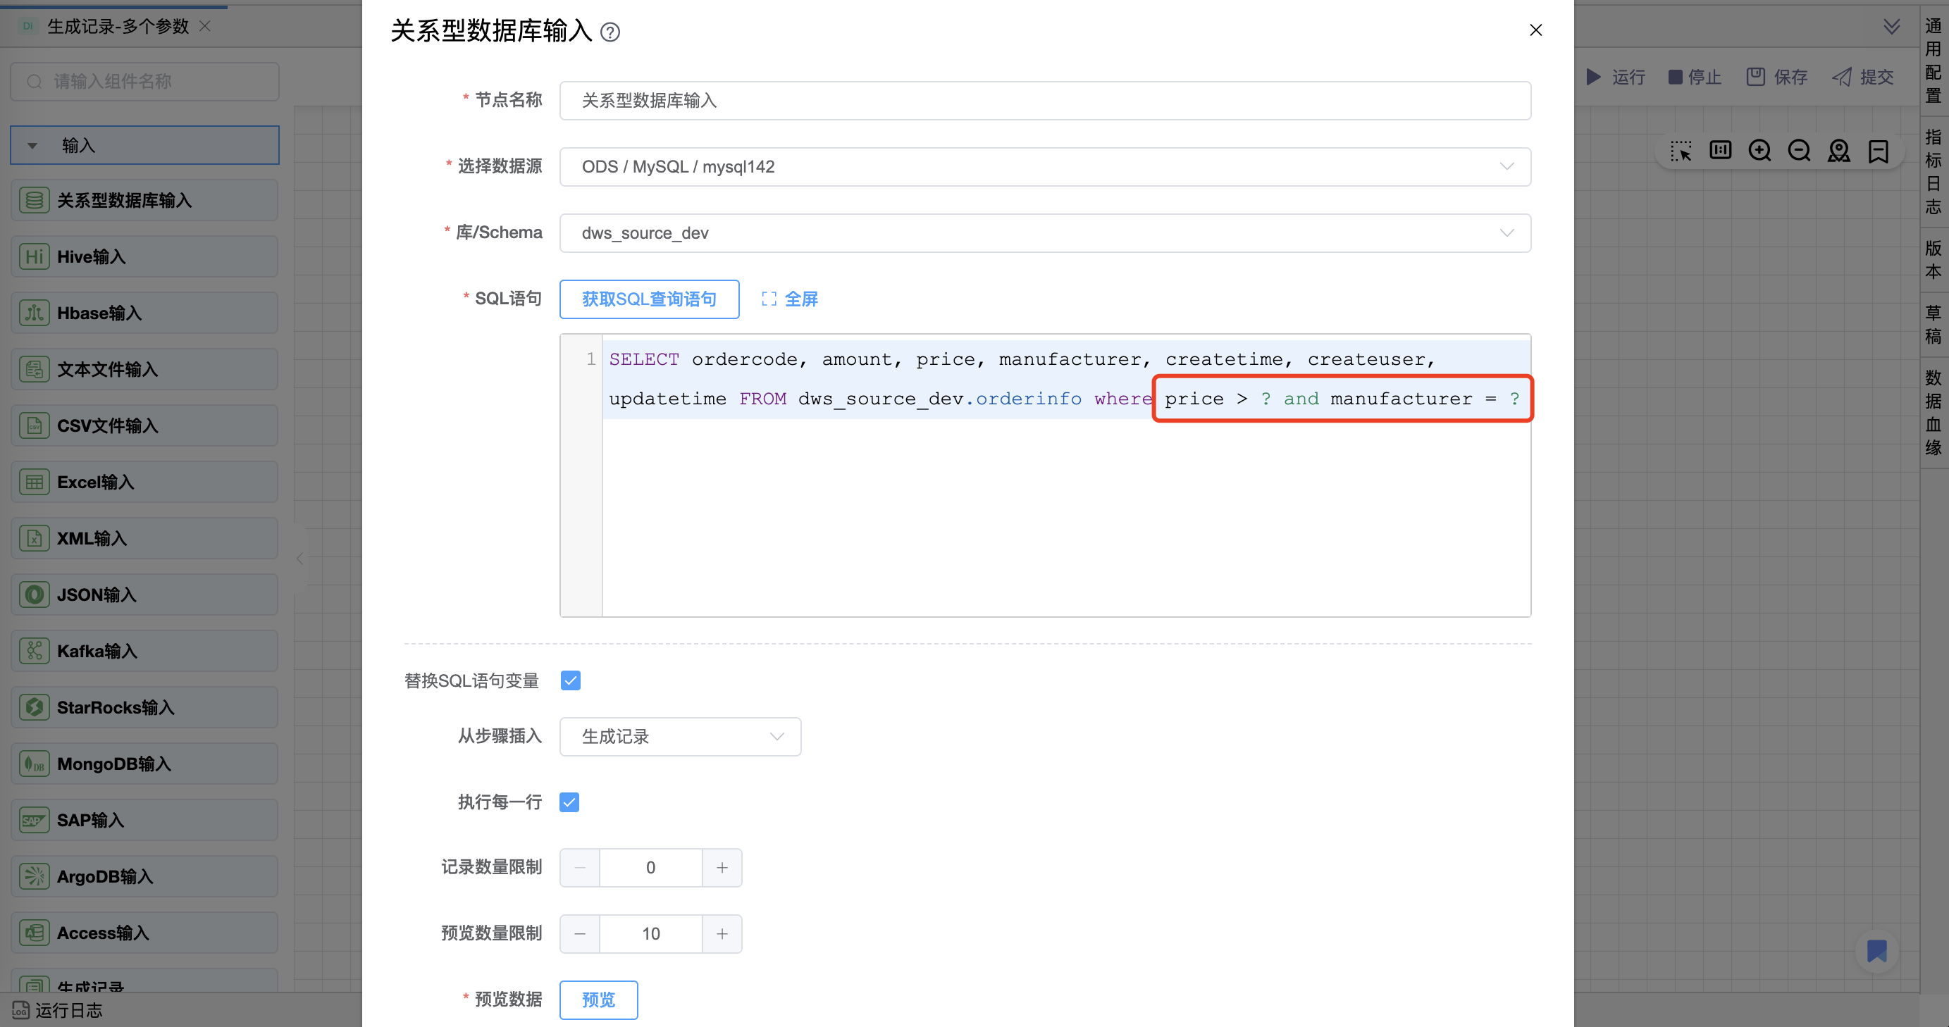Viewport: 1949px width, 1027px height.
Task: Click the zoom out magnifier icon
Action: (x=1799, y=151)
